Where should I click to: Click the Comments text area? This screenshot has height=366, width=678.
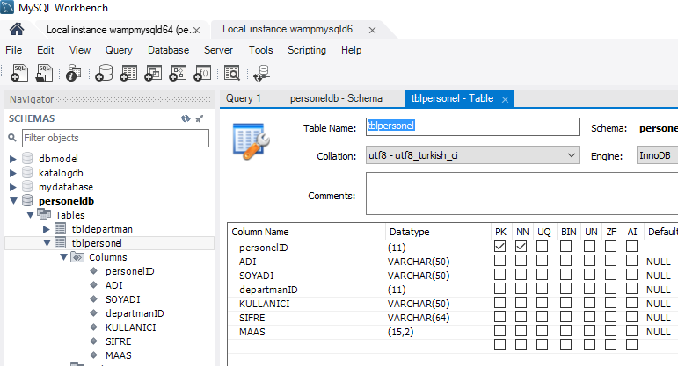(521, 193)
